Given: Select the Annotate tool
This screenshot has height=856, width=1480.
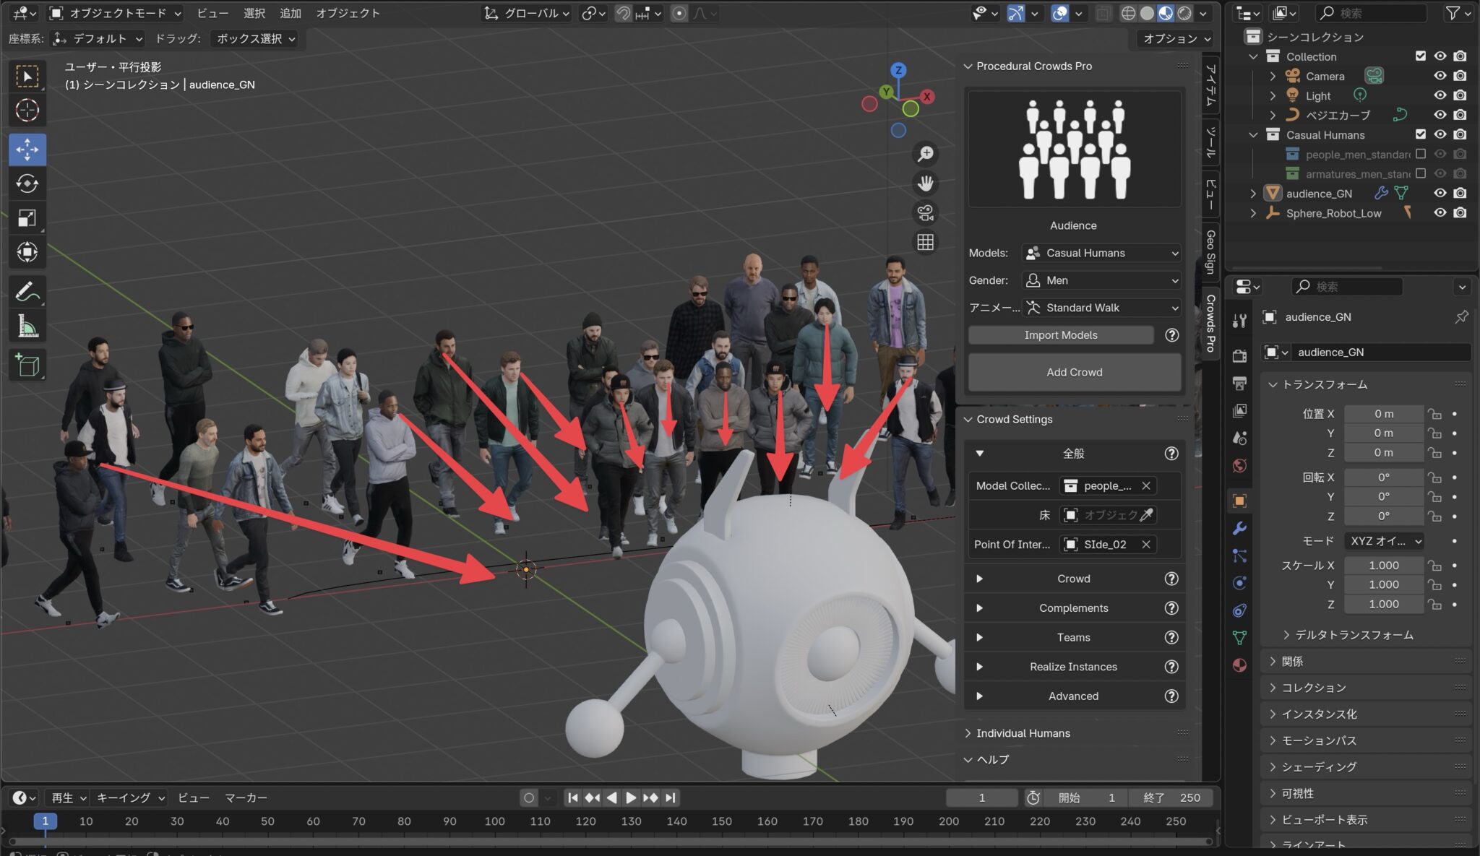Looking at the screenshot, I should tap(27, 290).
